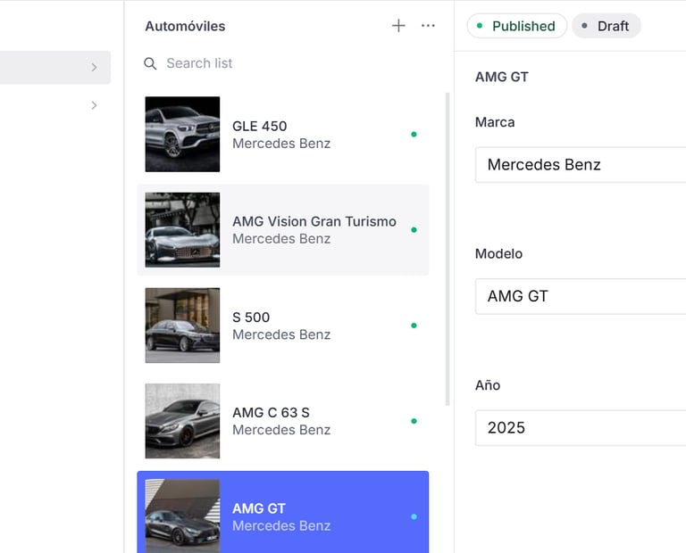Click the AMG GT row status dot
The width and height of the screenshot is (686, 553).
[414, 516]
